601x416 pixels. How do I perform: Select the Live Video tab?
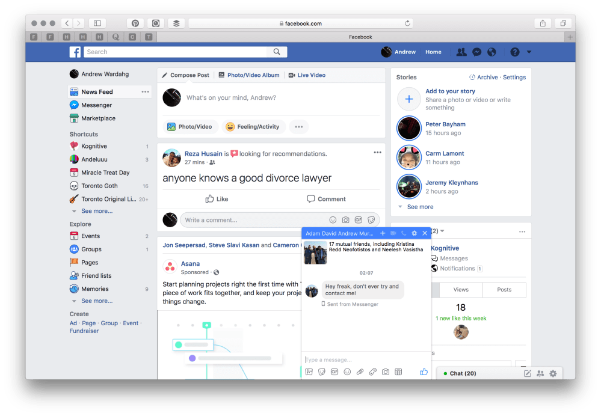(307, 75)
